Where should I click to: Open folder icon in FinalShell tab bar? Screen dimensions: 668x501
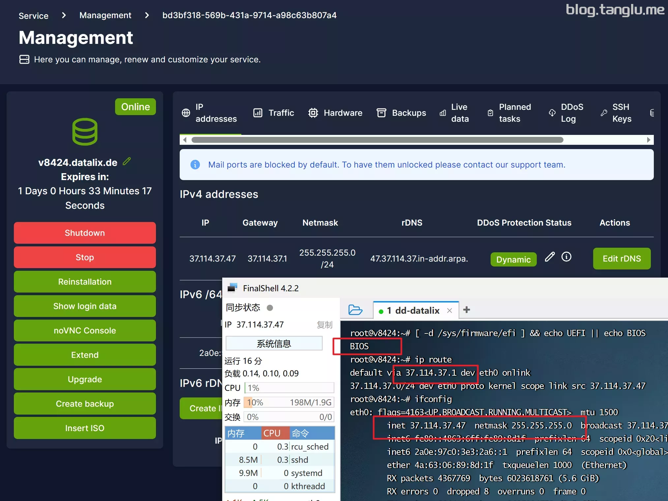tap(355, 310)
